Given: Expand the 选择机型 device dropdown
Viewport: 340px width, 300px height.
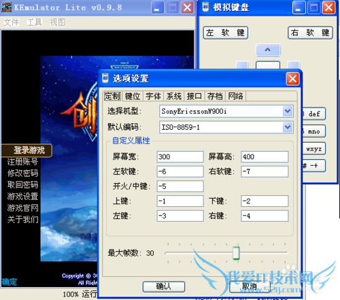Looking at the screenshot, I should [288, 111].
